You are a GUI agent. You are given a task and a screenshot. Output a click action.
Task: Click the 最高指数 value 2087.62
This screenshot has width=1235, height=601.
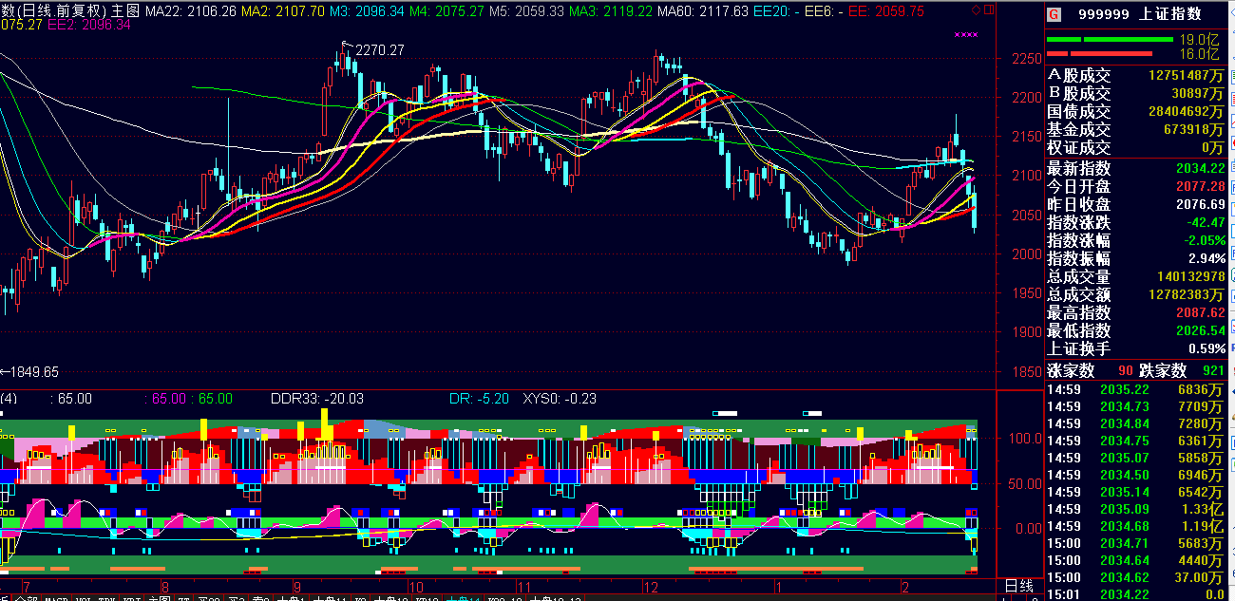coord(1200,312)
